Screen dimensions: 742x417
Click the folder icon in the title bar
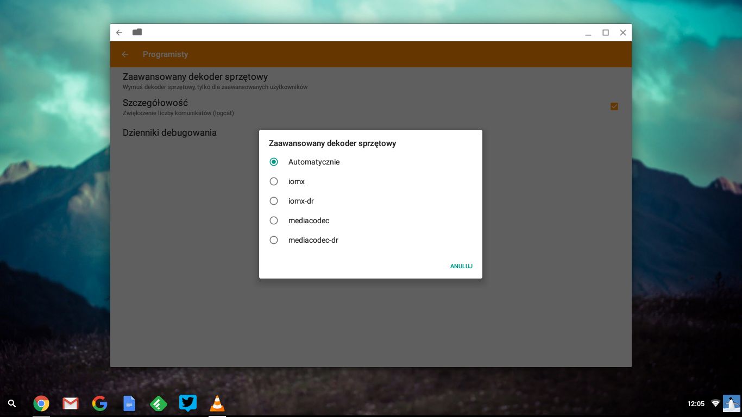pyautogui.click(x=137, y=32)
